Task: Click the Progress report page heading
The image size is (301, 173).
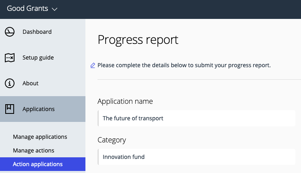Action: [x=138, y=40]
